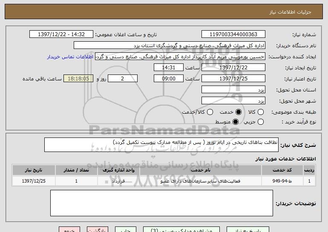Screen dimensions: 328x232
Task: Click service name cell فعالیت‌های سایر سازمان‌های دارای عضو
Action: pos(201,181)
